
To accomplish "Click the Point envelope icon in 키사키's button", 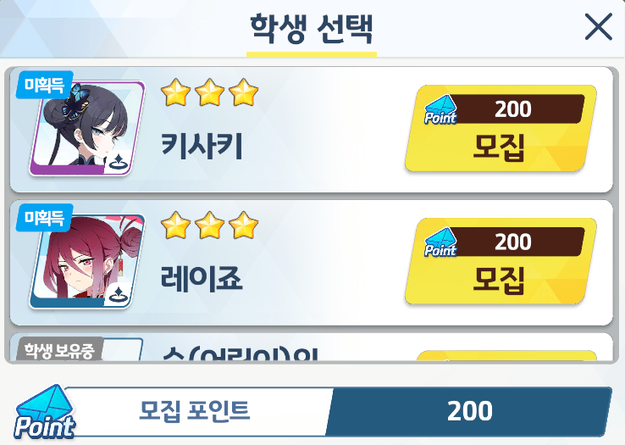I will click(x=440, y=109).
